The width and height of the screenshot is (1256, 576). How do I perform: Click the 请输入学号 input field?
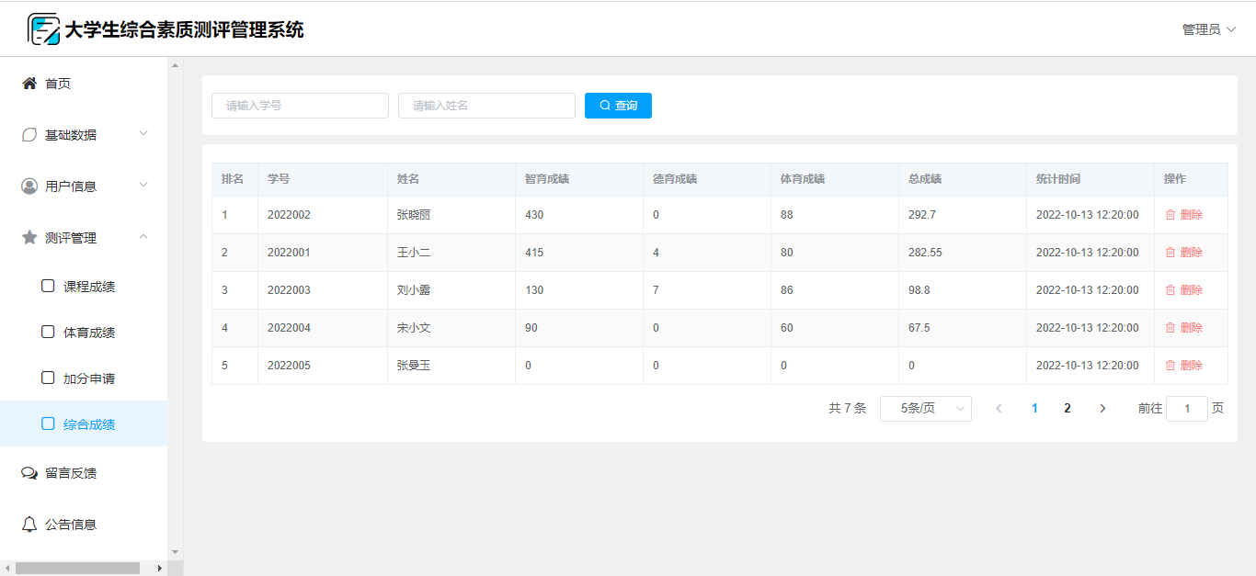point(300,106)
